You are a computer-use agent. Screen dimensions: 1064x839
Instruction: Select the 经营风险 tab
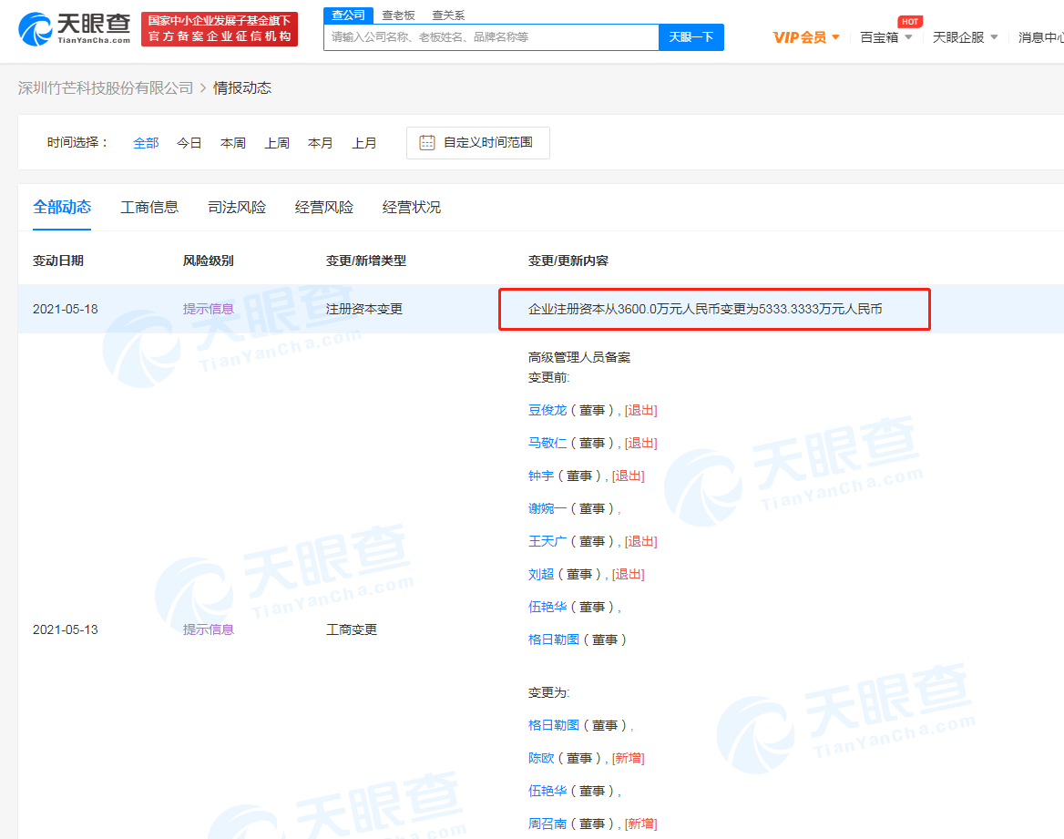(x=324, y=208)
